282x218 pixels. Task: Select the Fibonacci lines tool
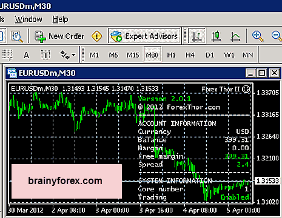(7, 55)
